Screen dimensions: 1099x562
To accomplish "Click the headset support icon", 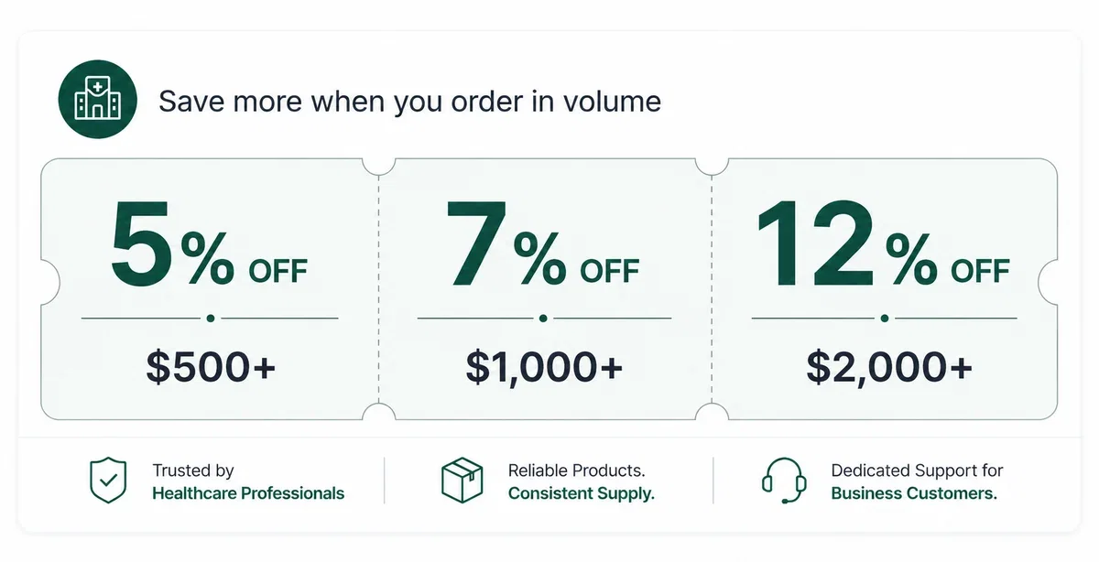I will [x=784, y=481].
